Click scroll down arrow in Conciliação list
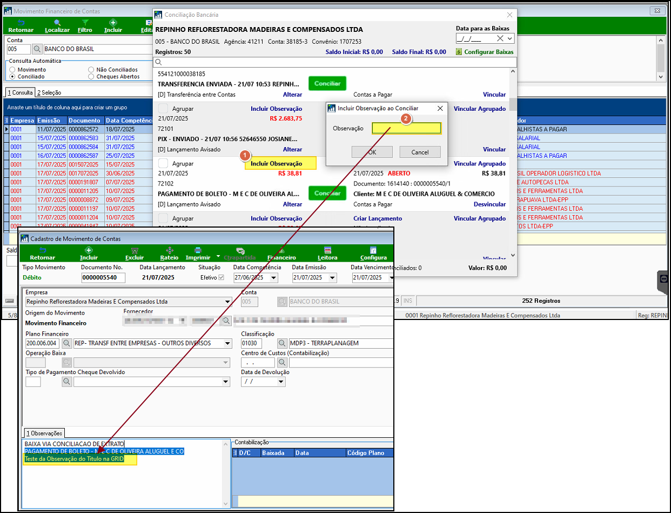The height and width of the screenshot is (513, 671). 513,256
